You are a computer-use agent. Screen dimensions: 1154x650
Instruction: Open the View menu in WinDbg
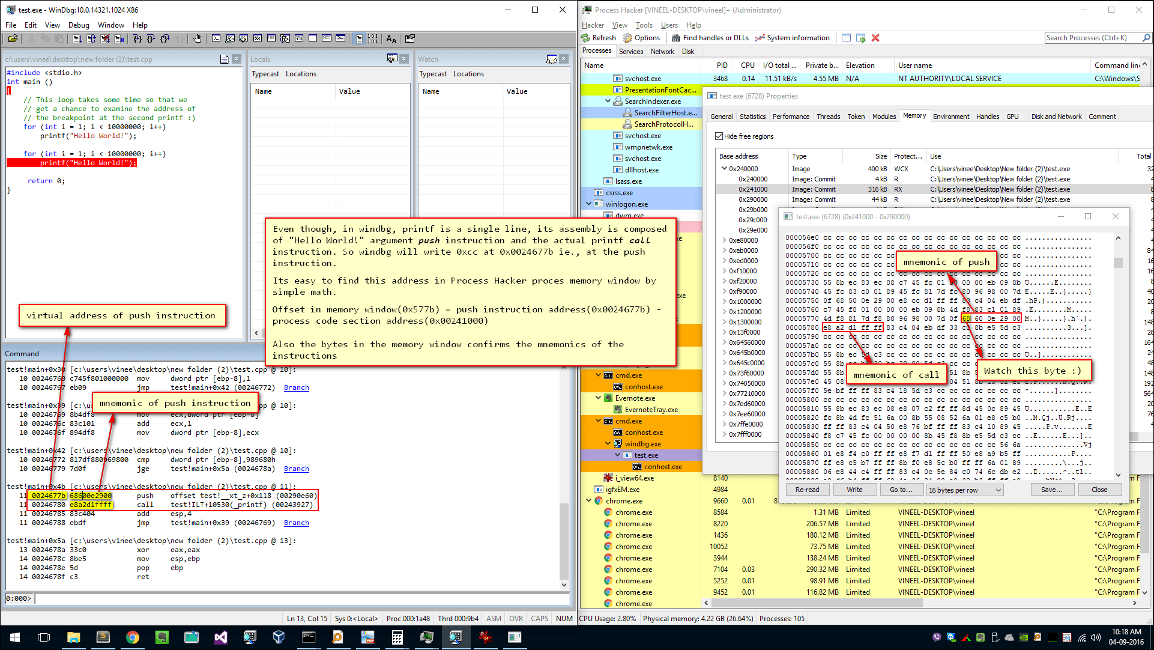tap(52, 25)
